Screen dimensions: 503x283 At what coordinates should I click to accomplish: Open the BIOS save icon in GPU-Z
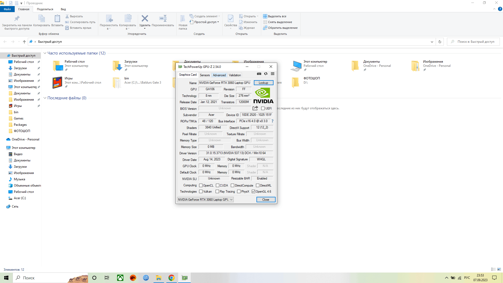(255, 108)
